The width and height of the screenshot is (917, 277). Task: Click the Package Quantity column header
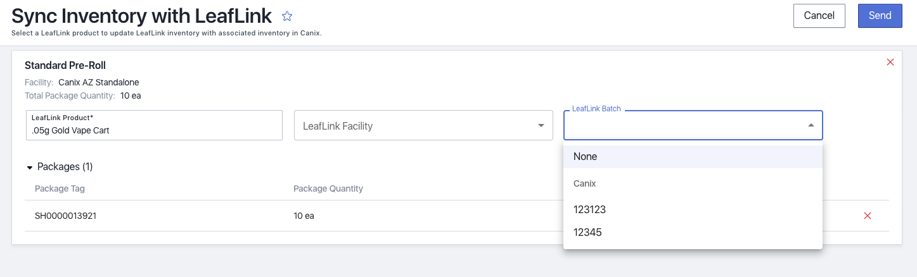coord(328,188)
